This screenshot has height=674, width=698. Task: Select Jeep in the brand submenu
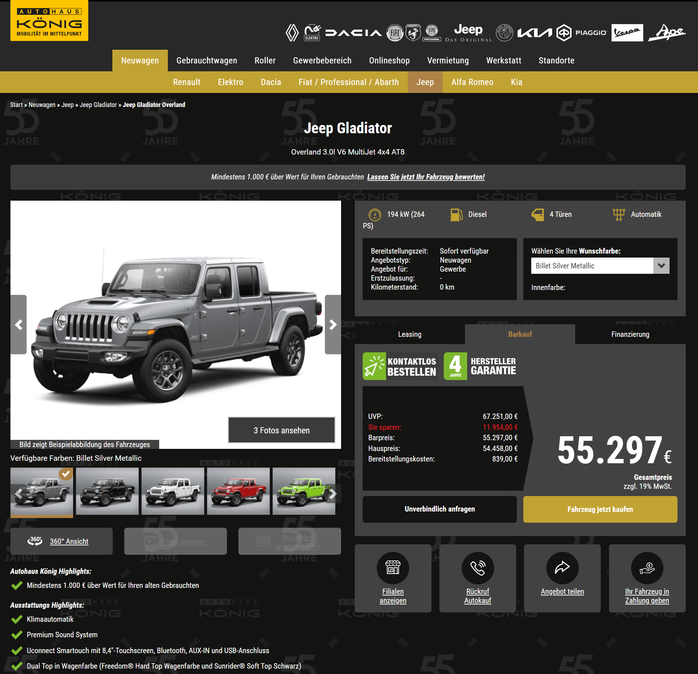tap(425, 82)
